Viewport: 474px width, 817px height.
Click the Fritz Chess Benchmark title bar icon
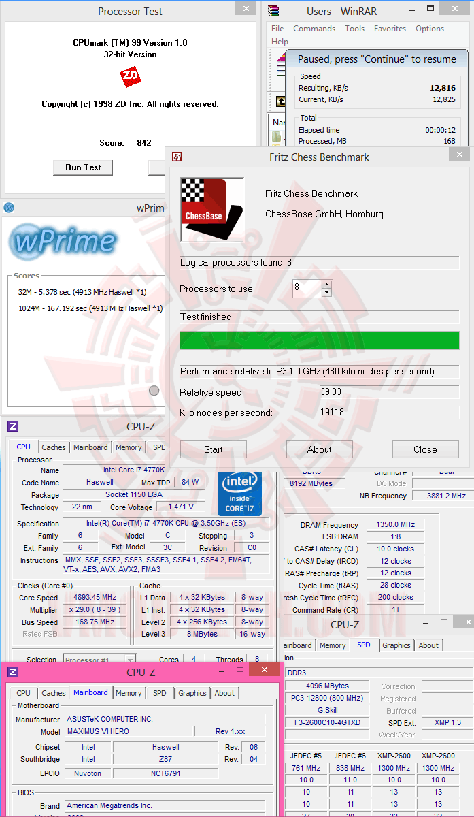point(177,157)
